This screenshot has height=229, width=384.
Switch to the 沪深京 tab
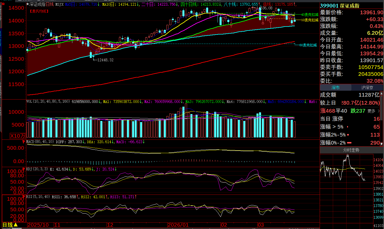[x=367, y=88]
